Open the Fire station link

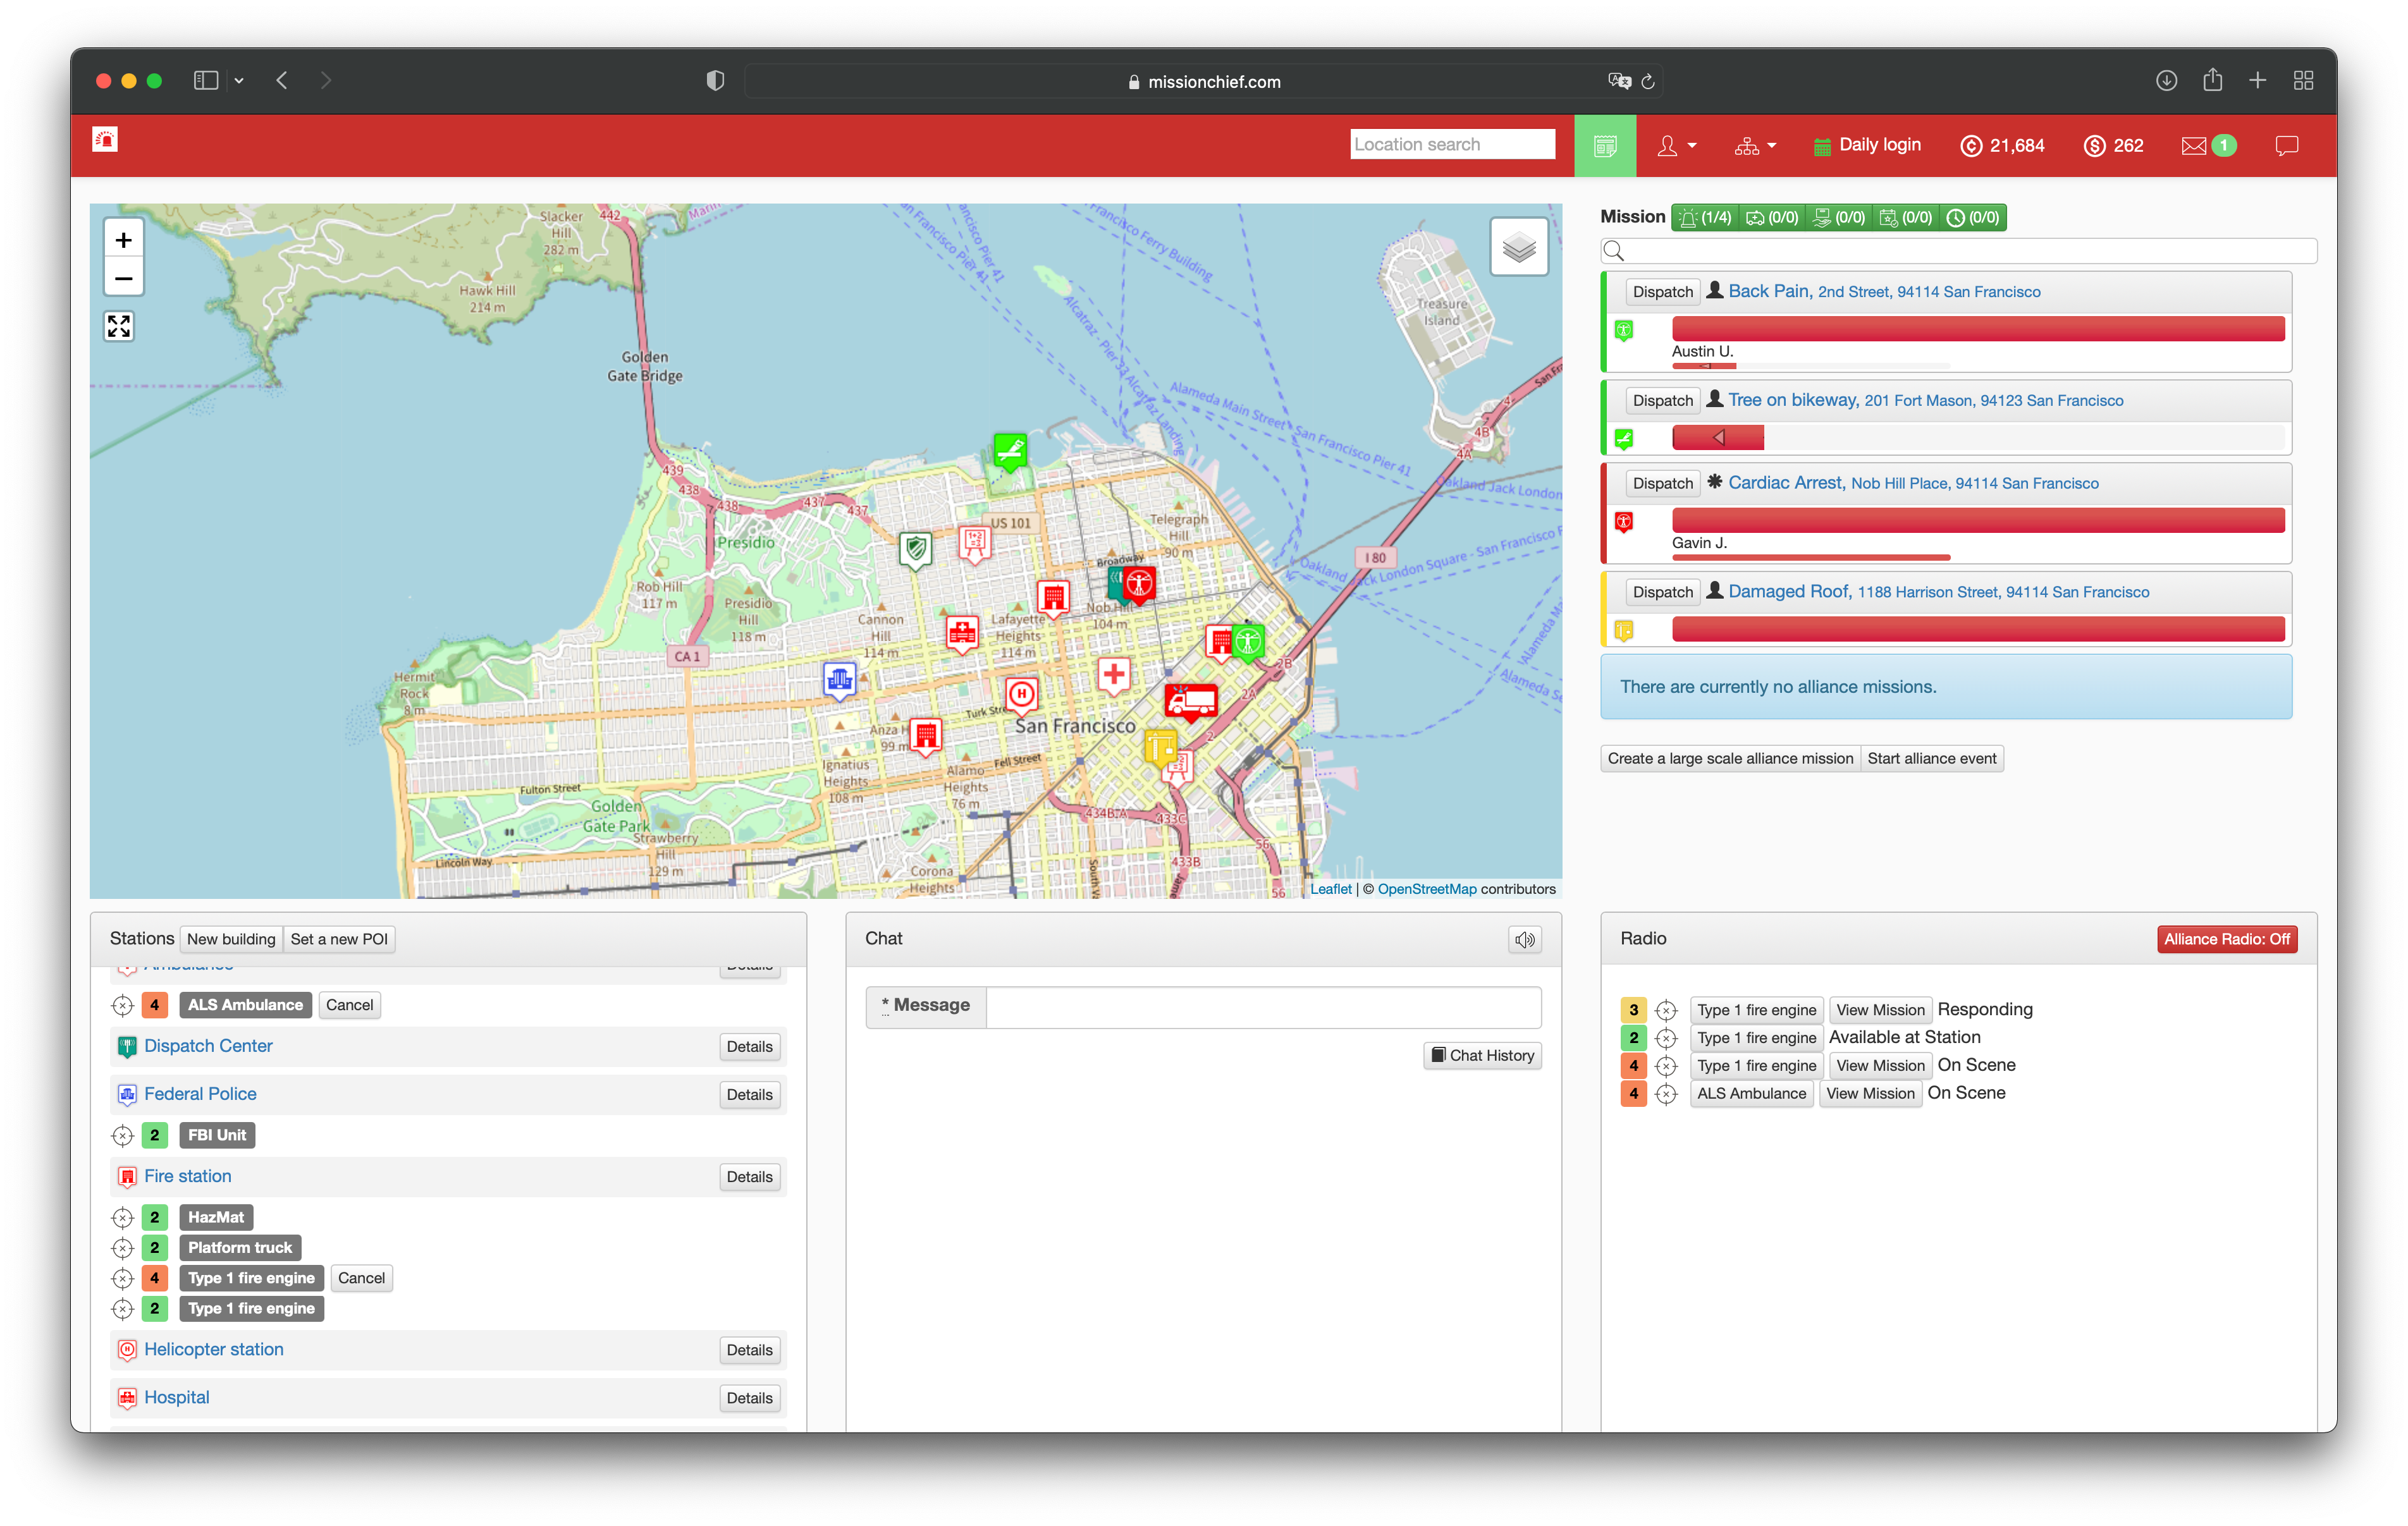187,1176
